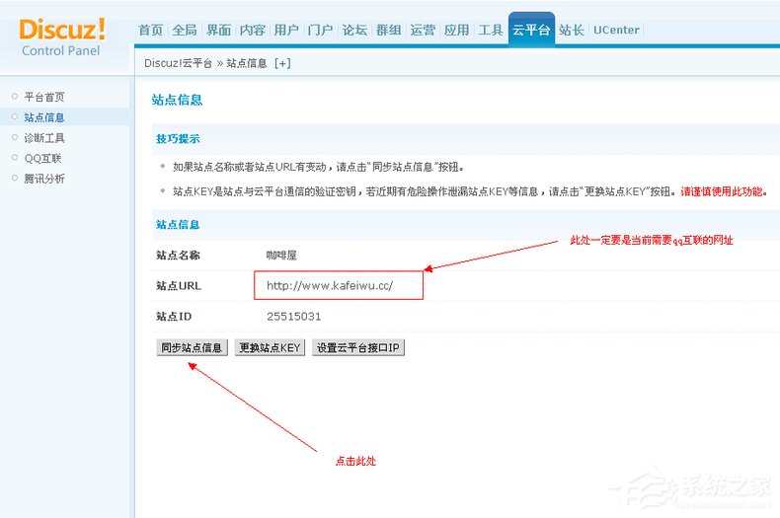Viewport: 780px width, 518px height.
Task: Click the 技巧提示 section header
Action: click(x=178, y=139)
